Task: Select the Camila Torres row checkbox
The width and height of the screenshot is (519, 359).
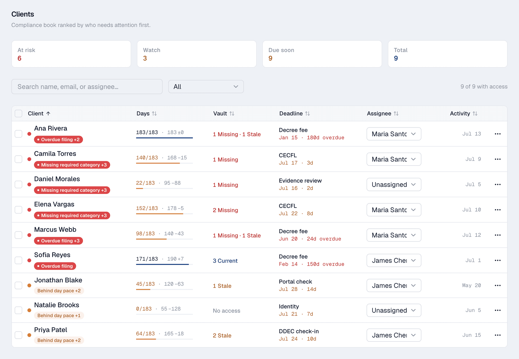Action: point(18,159)
